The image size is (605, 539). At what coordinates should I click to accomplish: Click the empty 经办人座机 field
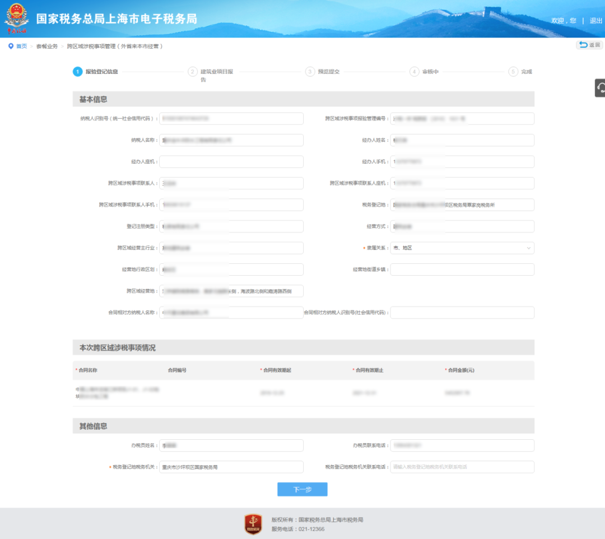(231, 162)
